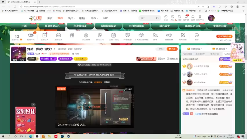Expand the 视频 dropdown menu
Image resolution: width=247 pixels, height=139 pixels.
83,18
